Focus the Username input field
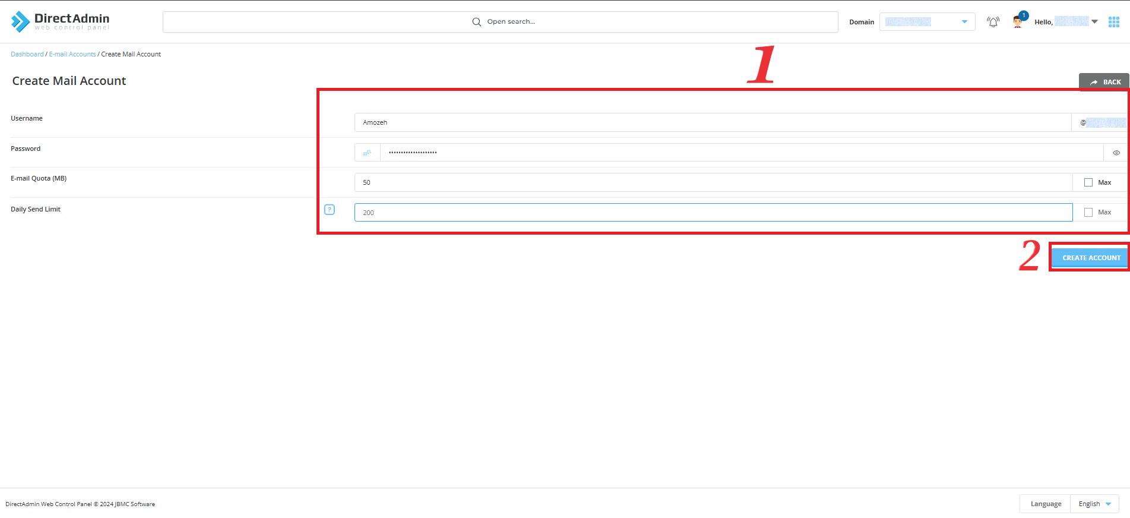Image resolution: width=1130 pixels, height=518 pixels. click(x=713, y=122)
